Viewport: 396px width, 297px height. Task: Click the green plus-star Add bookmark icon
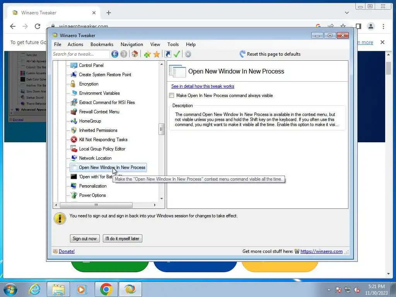click(x=147, y=54)
